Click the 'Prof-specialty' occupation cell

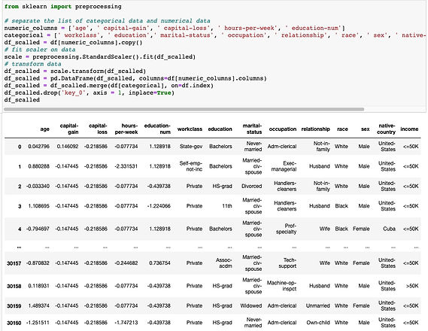point(286,229)
